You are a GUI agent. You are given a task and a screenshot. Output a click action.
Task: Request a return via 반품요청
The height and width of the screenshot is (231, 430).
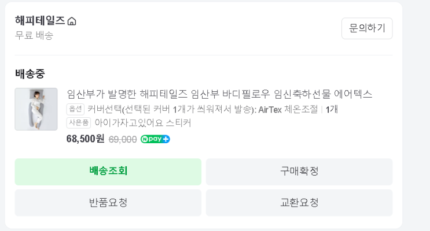point(108,203)
